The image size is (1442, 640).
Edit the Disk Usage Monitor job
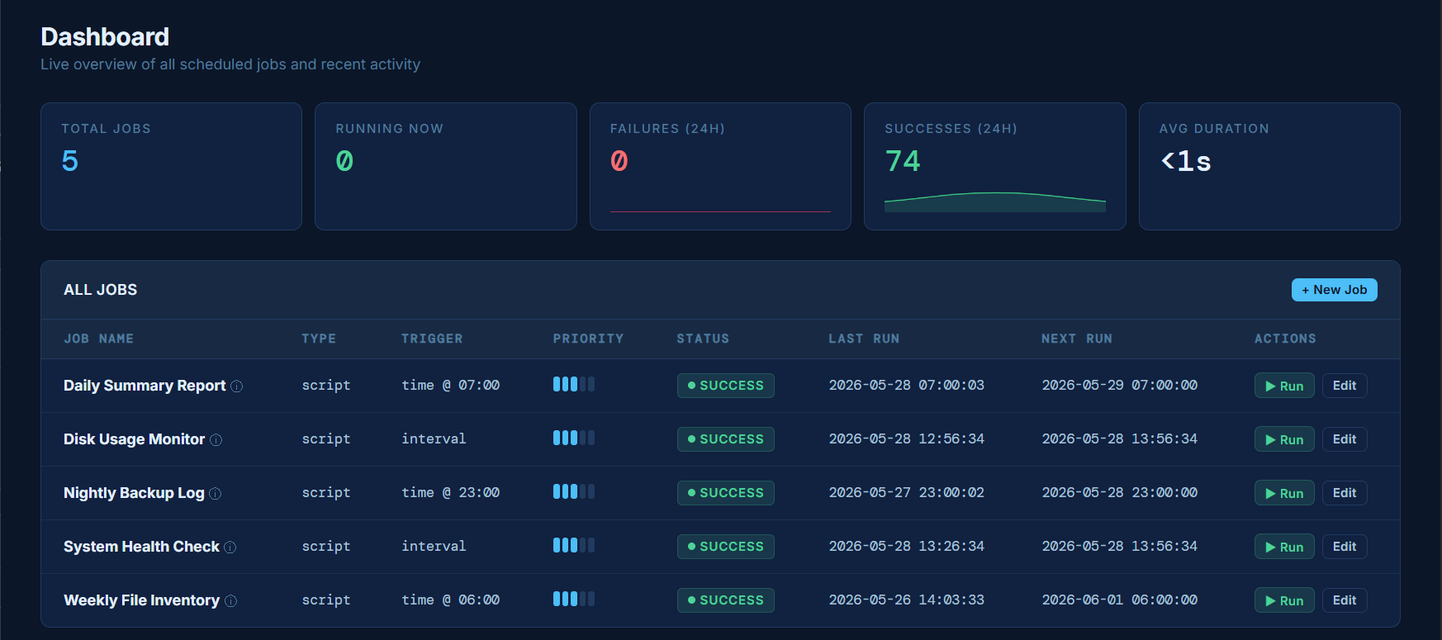point(1345,439)
